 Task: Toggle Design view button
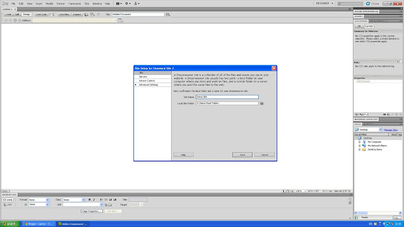tap(27, 15)
